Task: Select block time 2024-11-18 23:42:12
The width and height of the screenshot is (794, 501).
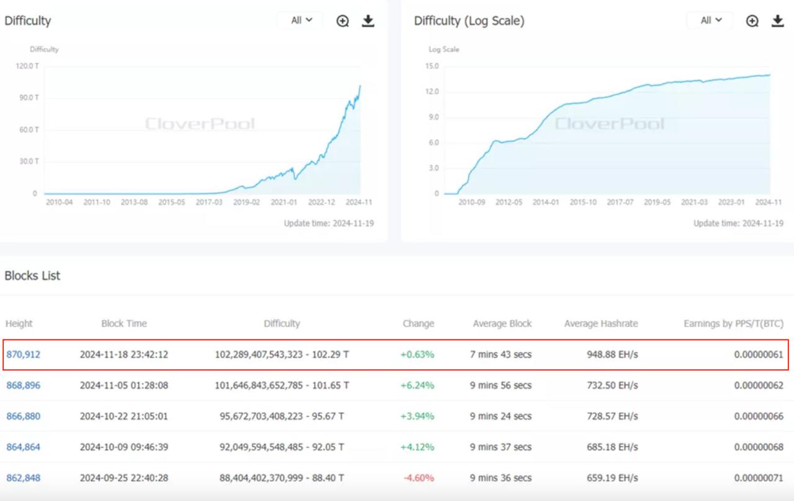Action: (x=124, y=355)
